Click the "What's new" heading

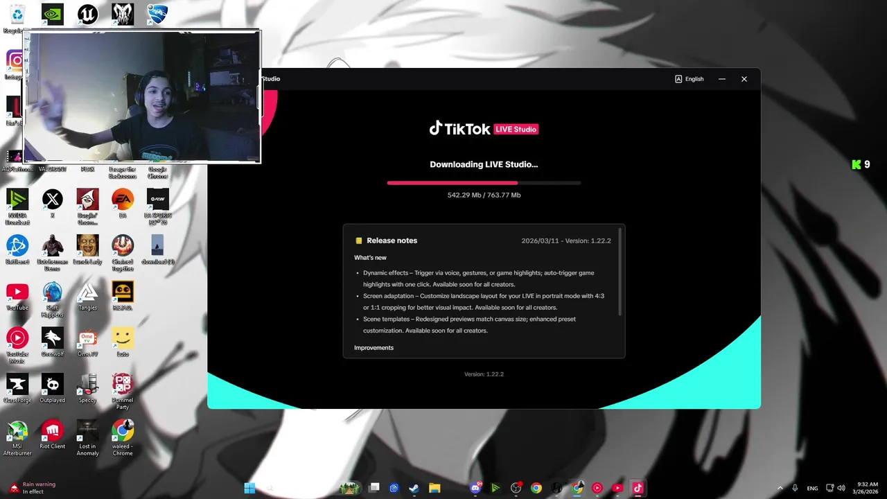370,258
